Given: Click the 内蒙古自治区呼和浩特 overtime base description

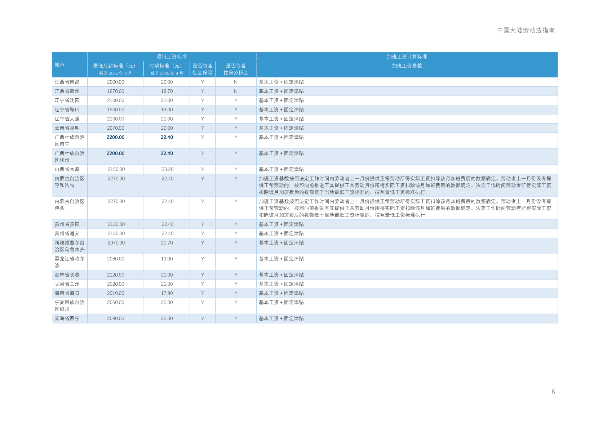Looking at the screenshot, I should point(405,185).
